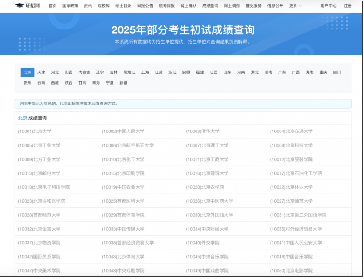Click (10010)北京化工大学 entry
Viewport: 364px width, 279px height.
pos(123,159)
